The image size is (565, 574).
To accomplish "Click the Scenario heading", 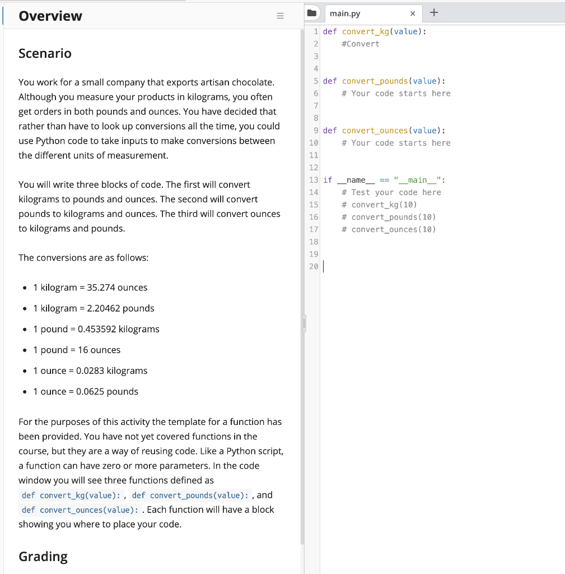I will tap(45, 53).
